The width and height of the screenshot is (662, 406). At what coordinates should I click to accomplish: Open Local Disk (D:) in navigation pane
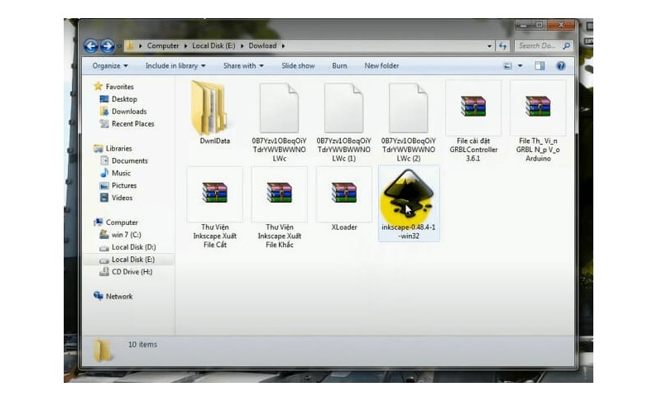tap(133, 247)
